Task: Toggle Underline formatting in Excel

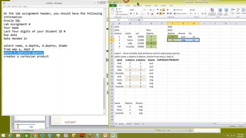Action: point(137,14)
